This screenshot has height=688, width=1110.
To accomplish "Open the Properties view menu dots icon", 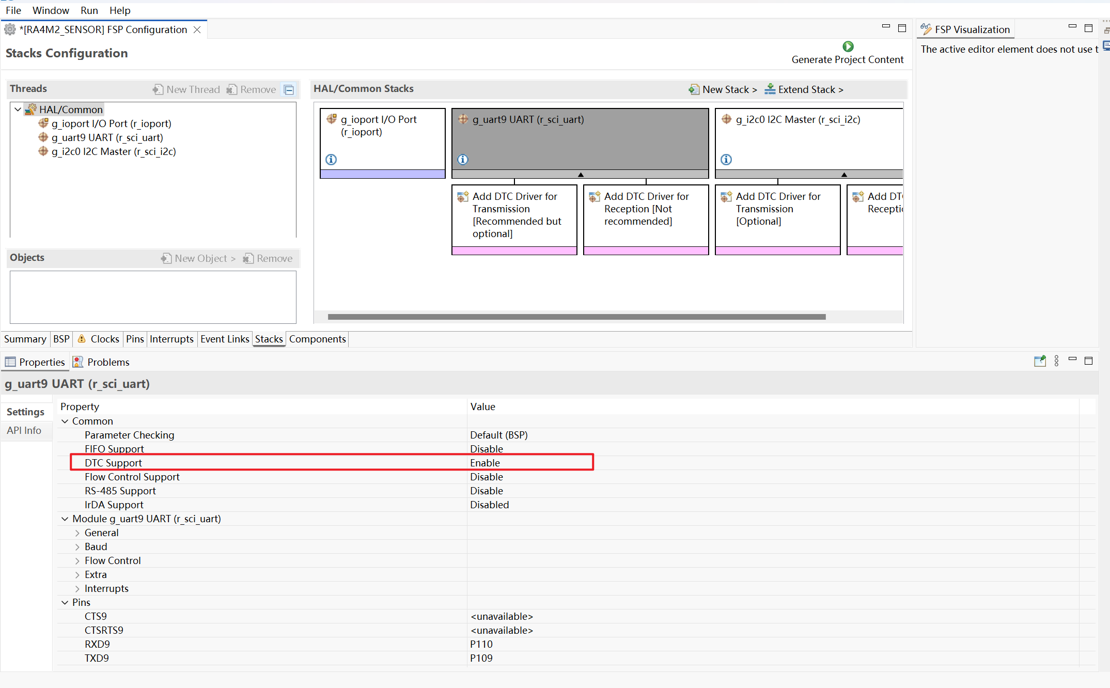I will [1056, 361].
